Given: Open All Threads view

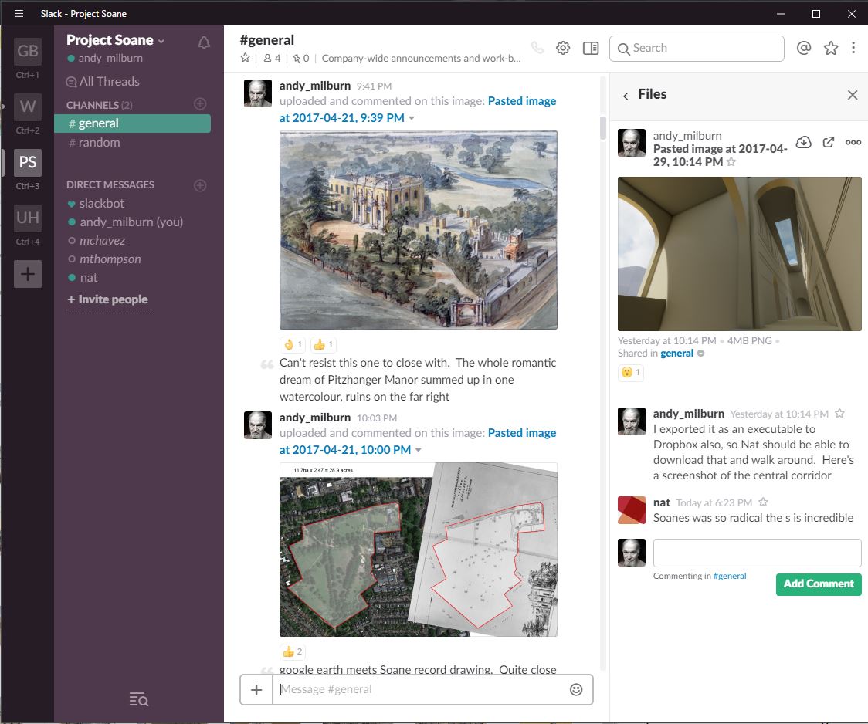Looking at the screenshot, I should (x=103, y=81).
